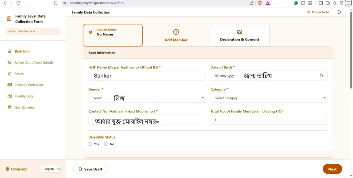Viewport: 353px width, 178px height.
Task: Open Brave Shields lion icon
Action: click(260, 3)
